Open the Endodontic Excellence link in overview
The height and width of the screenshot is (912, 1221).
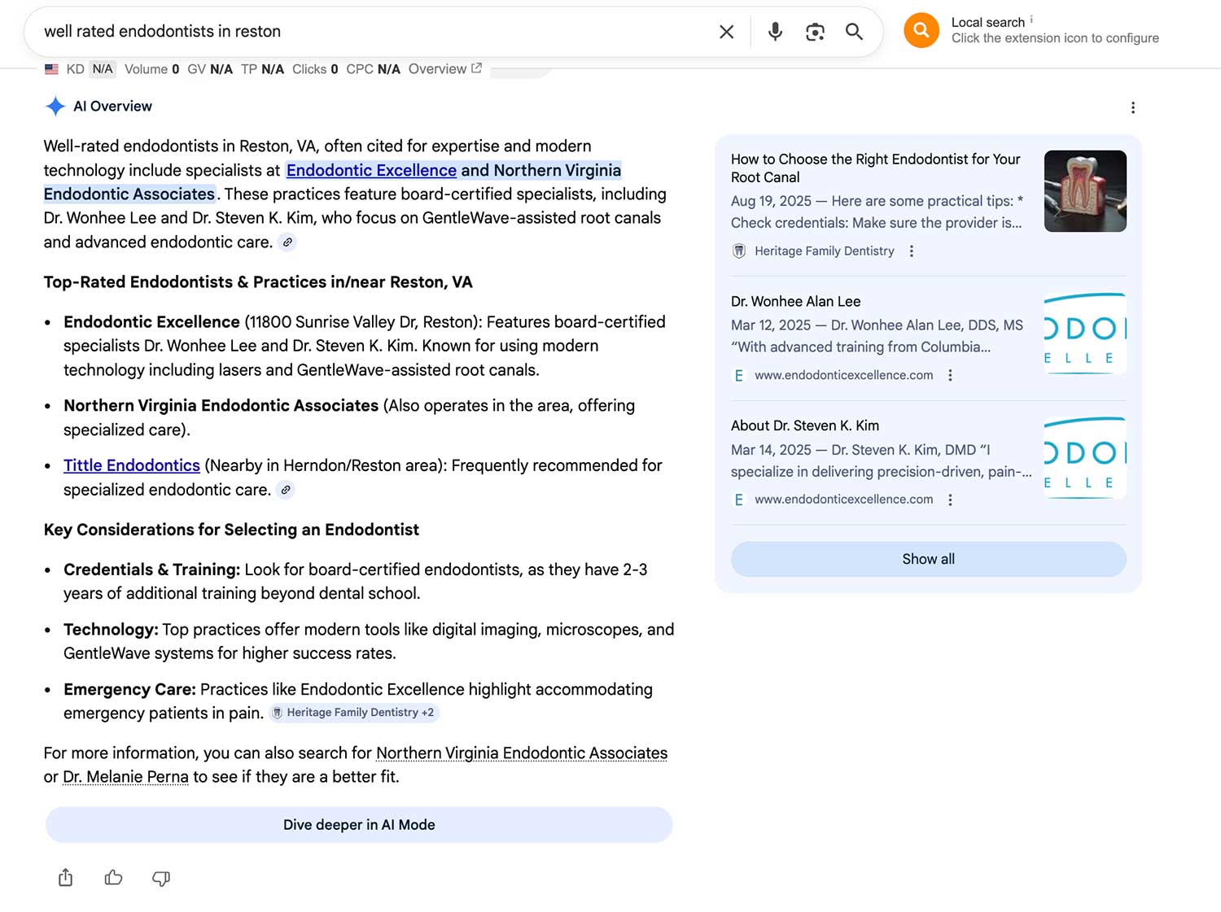coord(371,170)
